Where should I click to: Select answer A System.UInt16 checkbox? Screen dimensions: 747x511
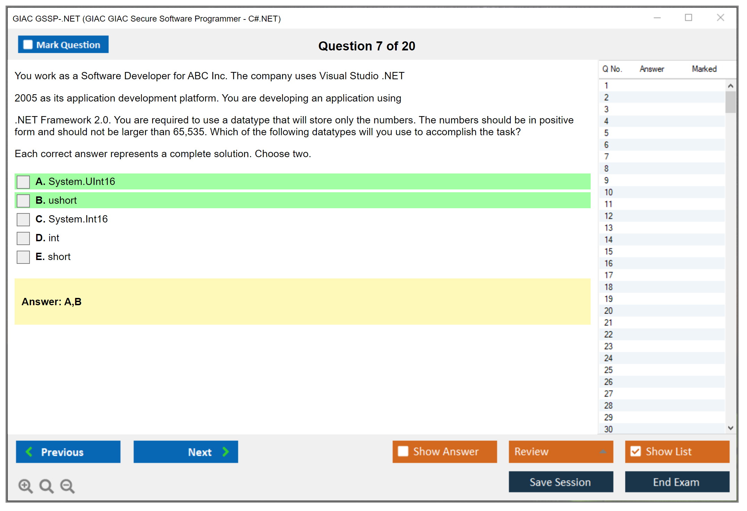[23, 182]
